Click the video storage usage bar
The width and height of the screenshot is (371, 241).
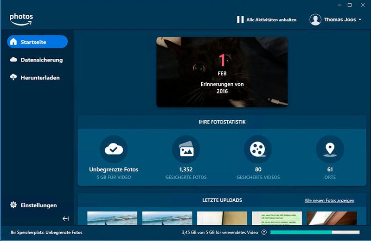click(x=314, y=232)
